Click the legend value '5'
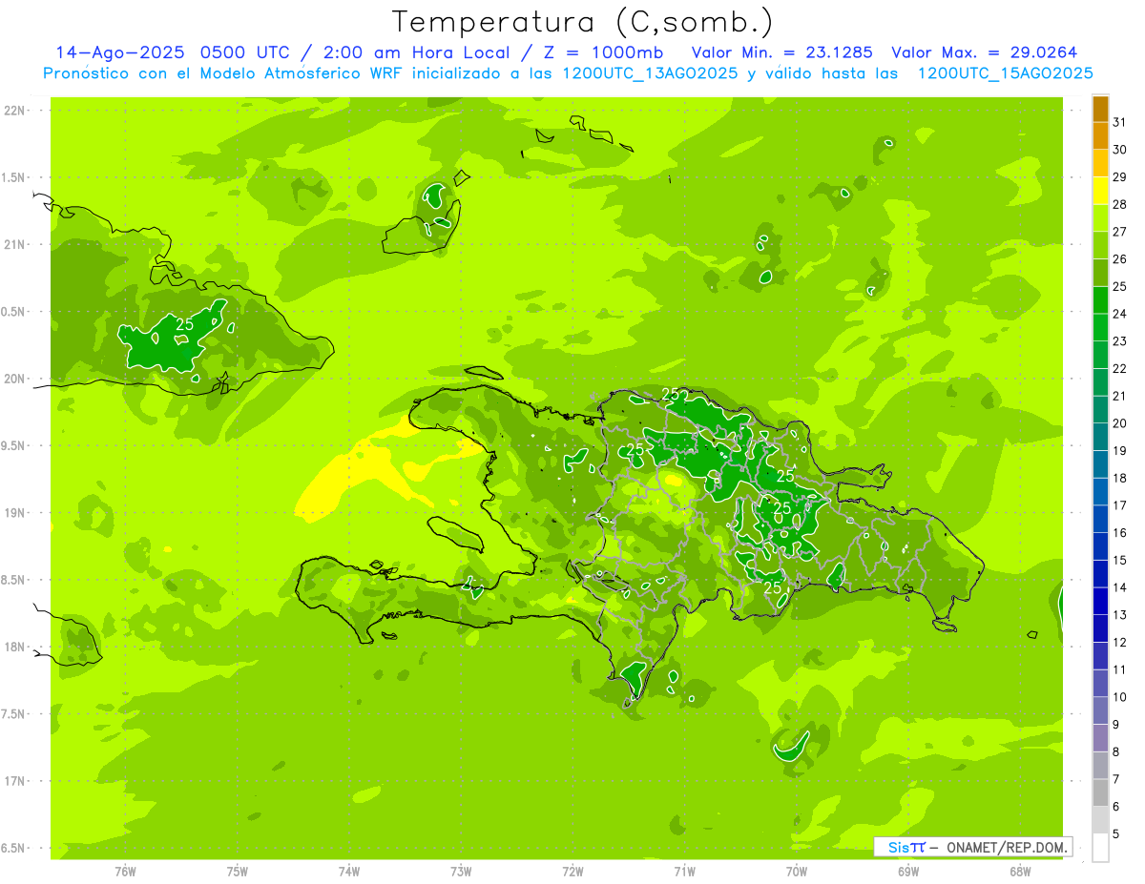 1115,834
